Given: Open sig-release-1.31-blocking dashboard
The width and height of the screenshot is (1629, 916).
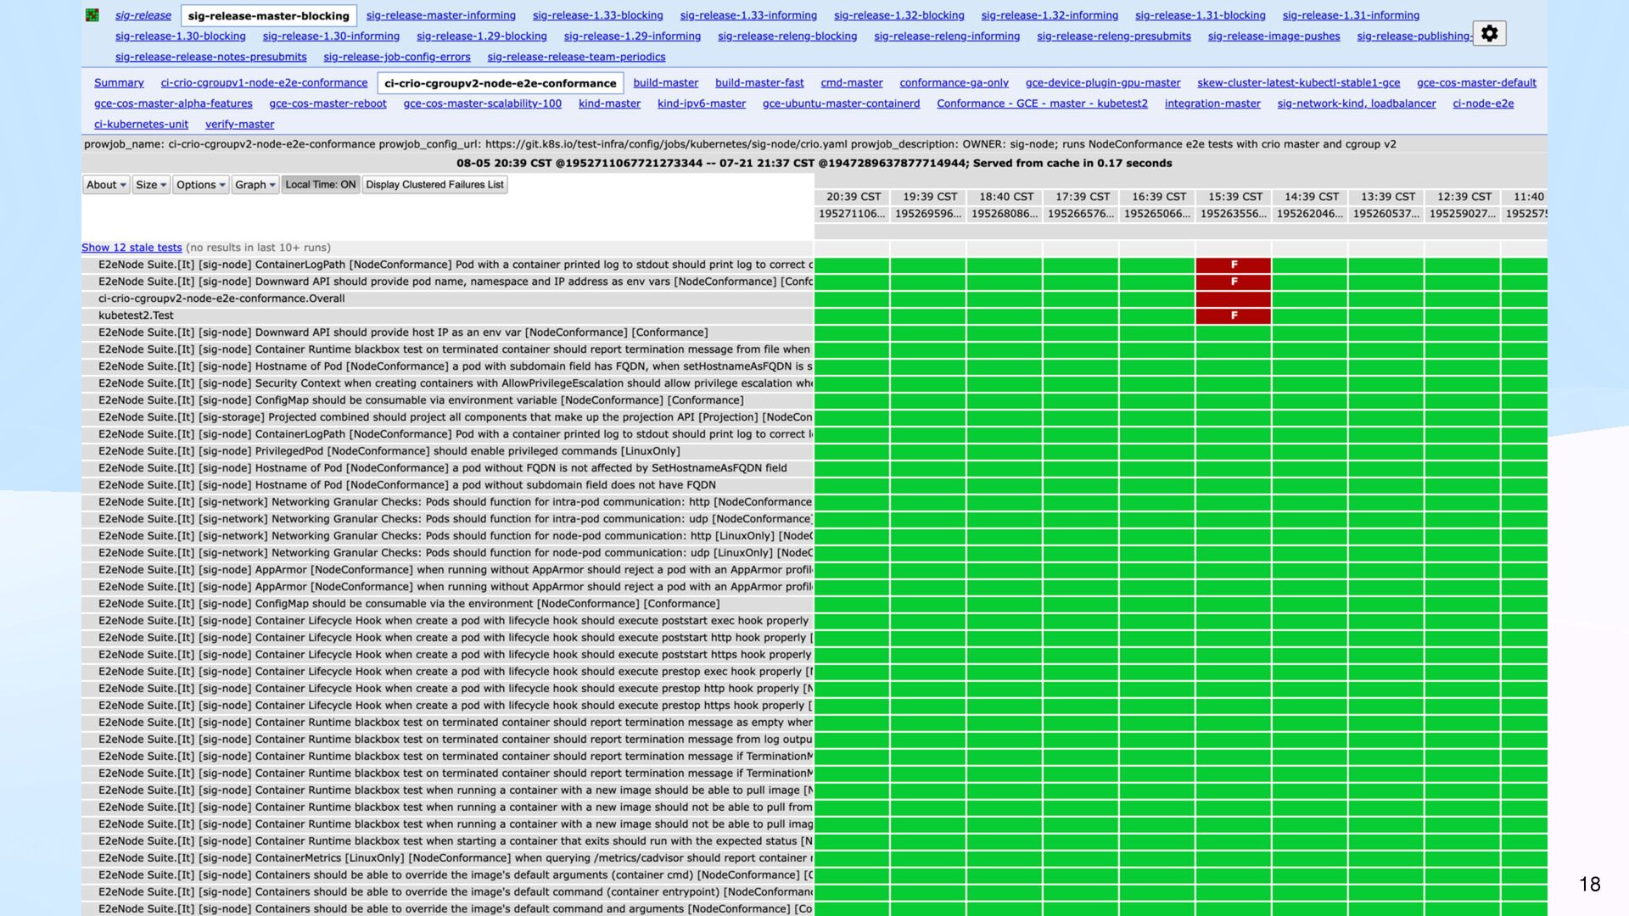Looking at the screenshot, I should [x=1201, y=15].
